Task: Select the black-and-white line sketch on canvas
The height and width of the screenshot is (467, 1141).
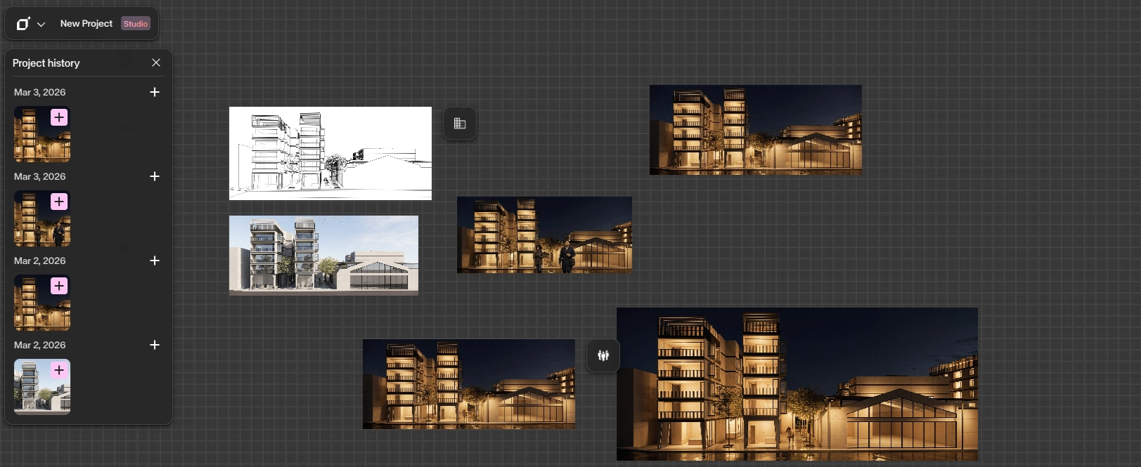Action: click(330, 153)
